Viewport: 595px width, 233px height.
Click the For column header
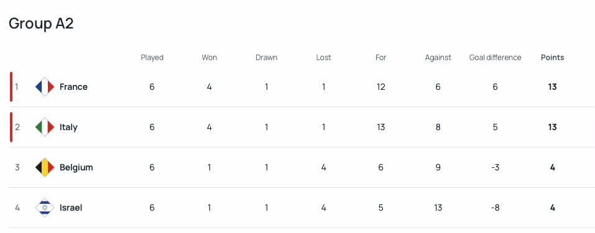point(381,58)
